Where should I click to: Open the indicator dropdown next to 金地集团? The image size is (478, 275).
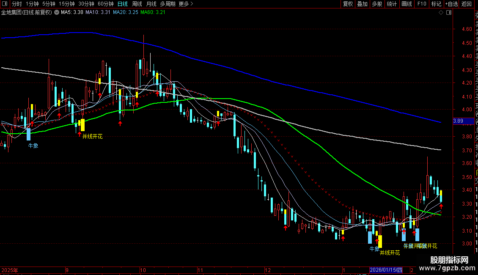tap(57, 12)
